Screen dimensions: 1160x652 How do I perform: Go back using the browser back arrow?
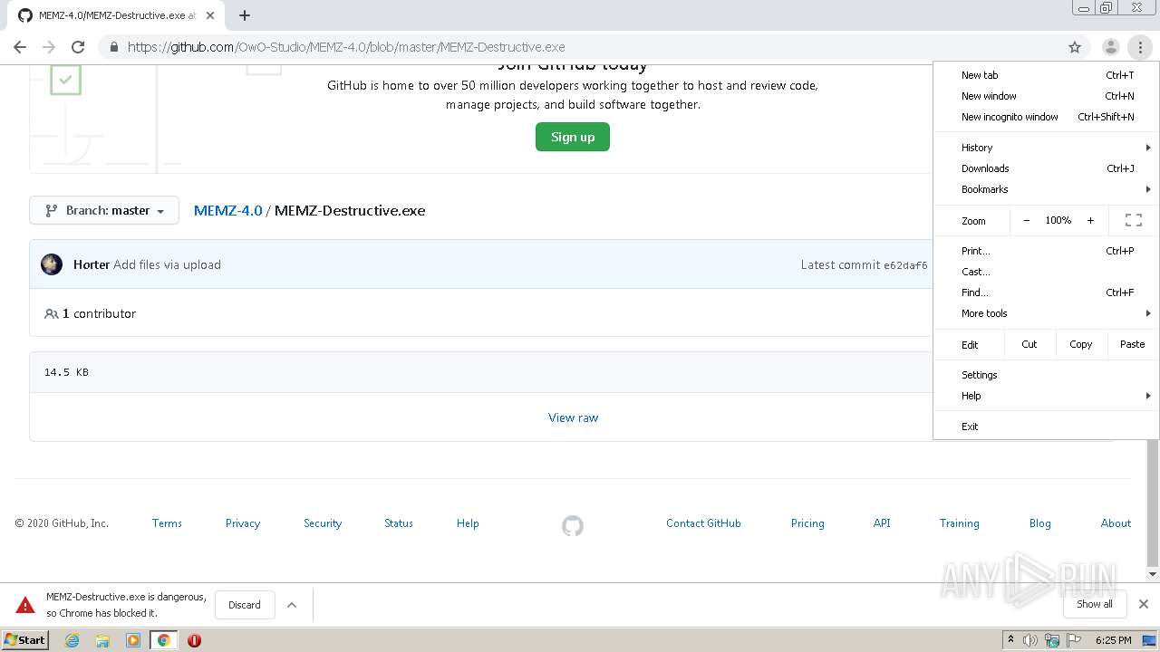[20, 47]
